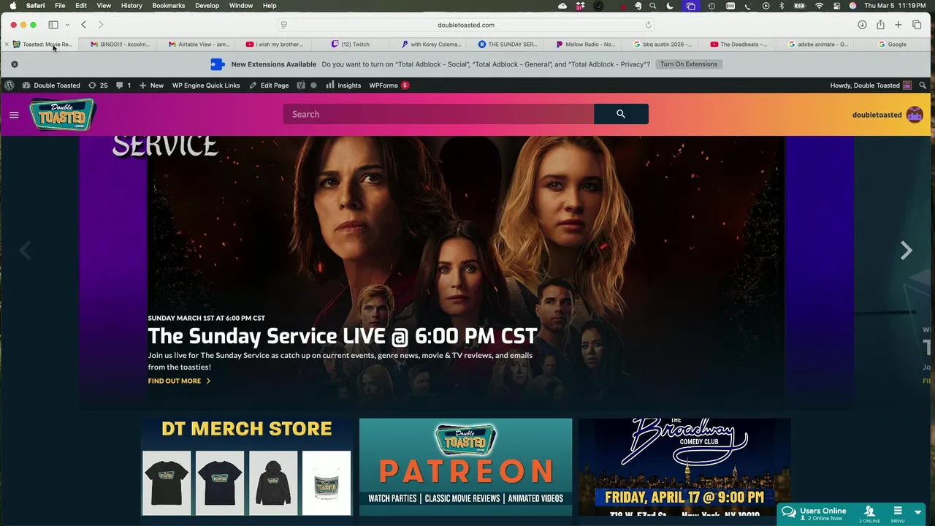Click the Safari forward arrow
Screen dimensions: 935x526
(101, 25)
